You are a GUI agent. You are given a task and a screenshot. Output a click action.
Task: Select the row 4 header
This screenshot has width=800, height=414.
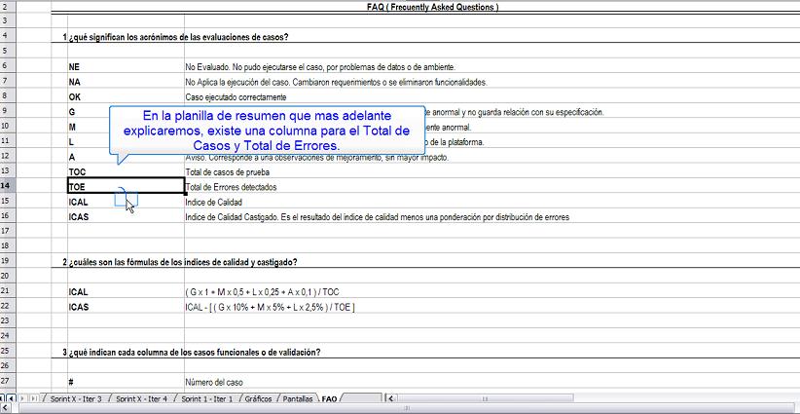(x=6, y=36)
